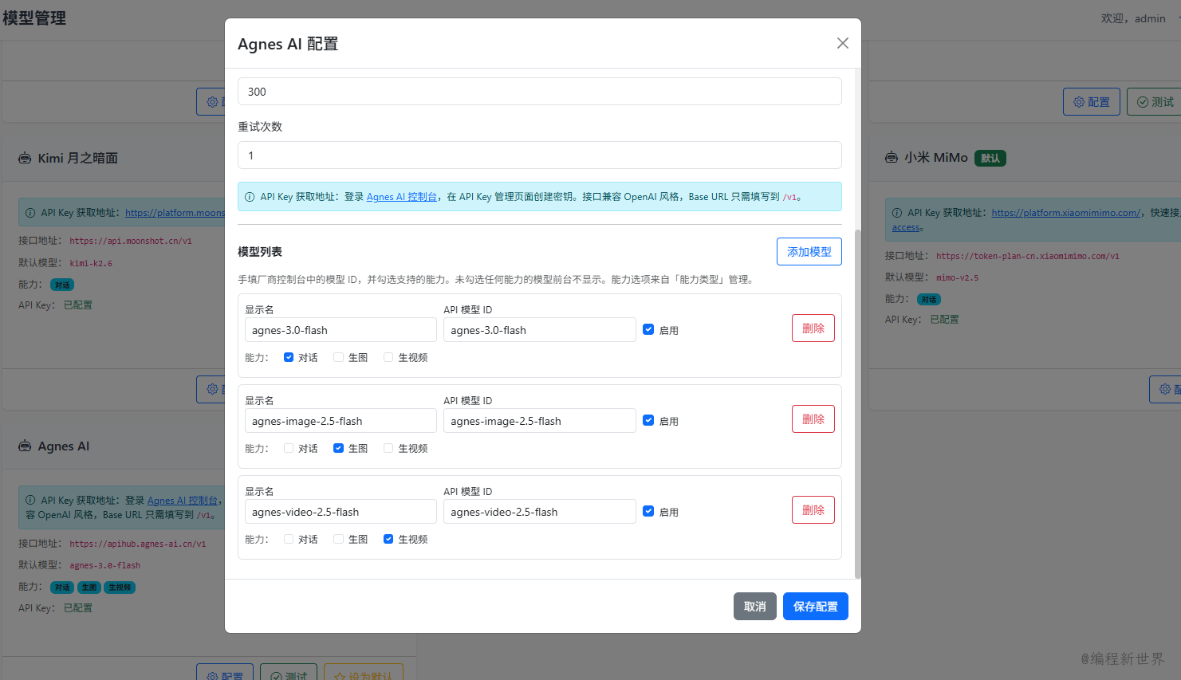
Task: Check 生图 capability for agnes-3.0-flash
Action: (x=339, y=357)
